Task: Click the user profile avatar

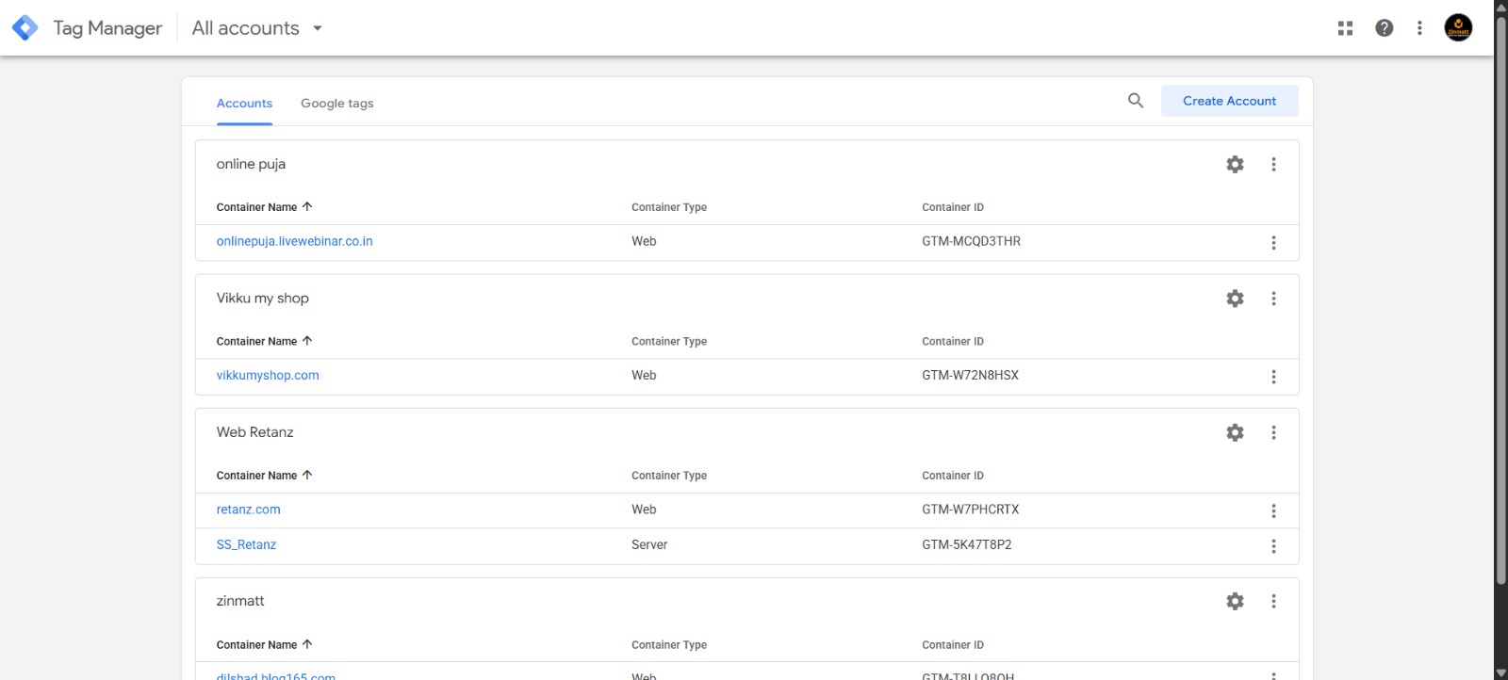Action: pos(1458,28)
